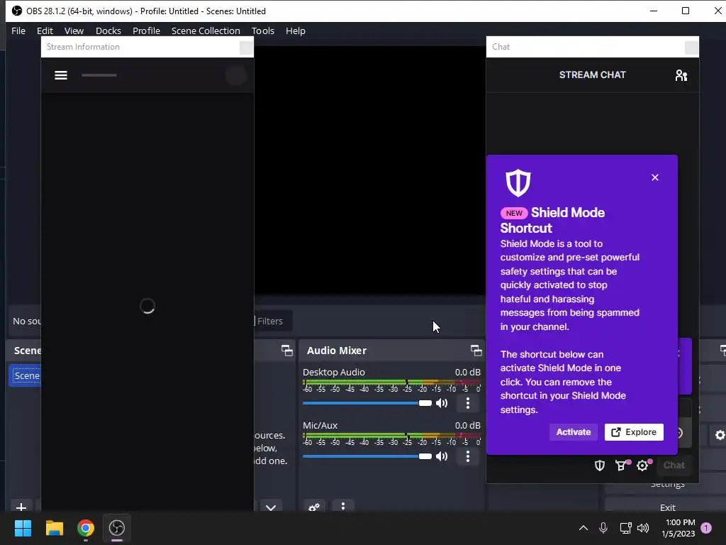726x545 pixels.
Task: Mute the Desktop Audio speaker icon
Action: point(442,403)
